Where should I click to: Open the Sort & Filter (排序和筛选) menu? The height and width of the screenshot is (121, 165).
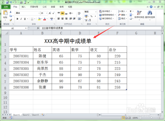tap(139, 15)
